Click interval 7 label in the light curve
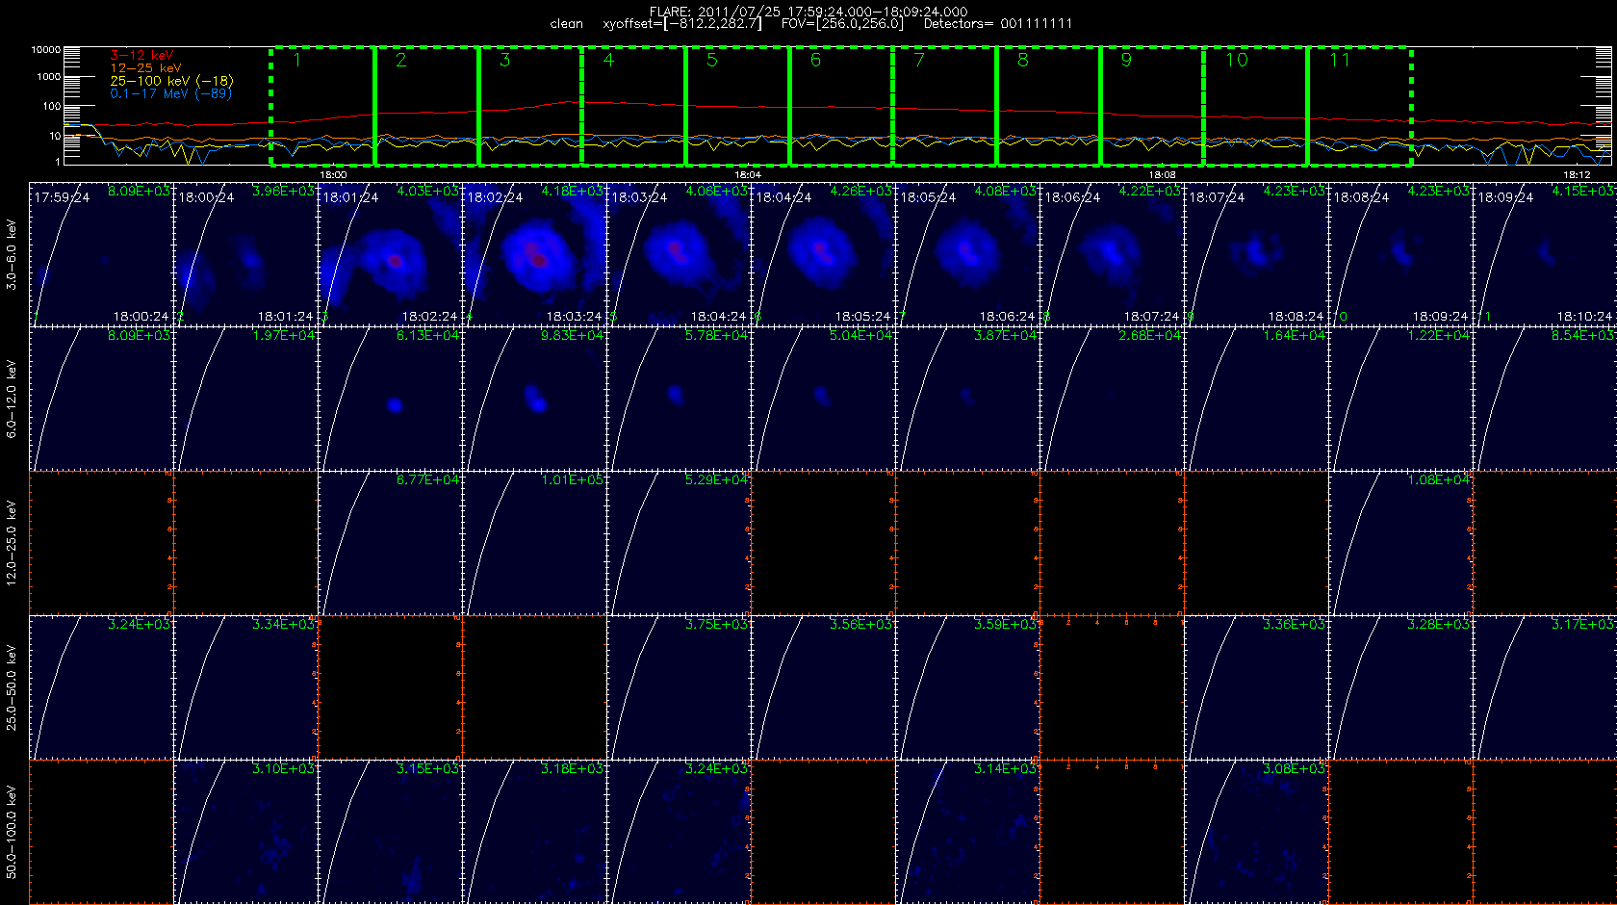Viewport: 1617px width, 905px height. click(919, 61)
